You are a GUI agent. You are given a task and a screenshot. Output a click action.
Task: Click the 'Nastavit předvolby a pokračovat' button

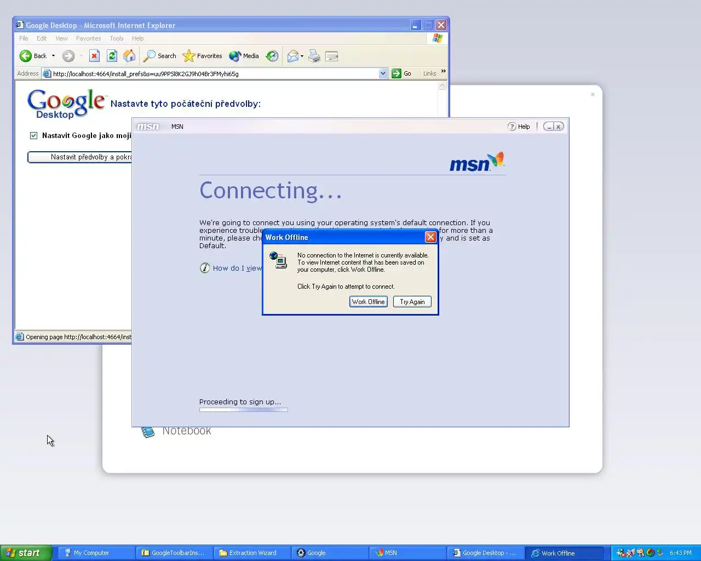[x=79, y=157]
